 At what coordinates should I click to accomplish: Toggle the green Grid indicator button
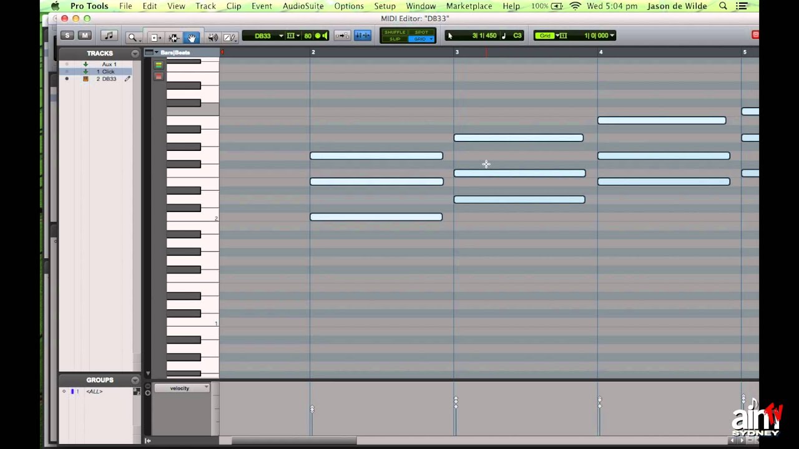click(546, 36)
